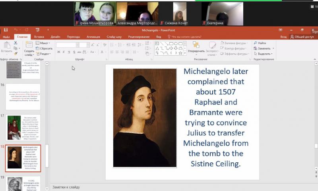Open Найти search with the magnifier
This screenshot has height=191, width=318.
coord(260,43)
